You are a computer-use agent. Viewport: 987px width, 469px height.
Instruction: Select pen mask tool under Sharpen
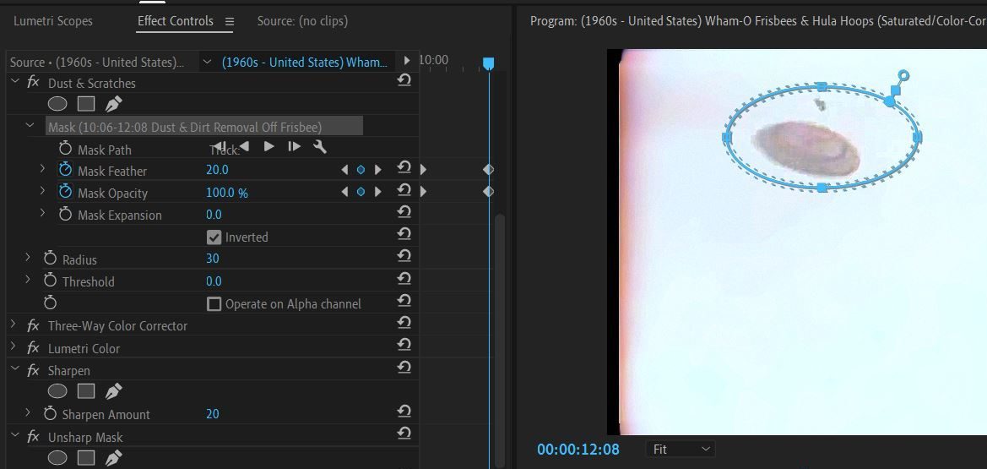coord(113,391)
